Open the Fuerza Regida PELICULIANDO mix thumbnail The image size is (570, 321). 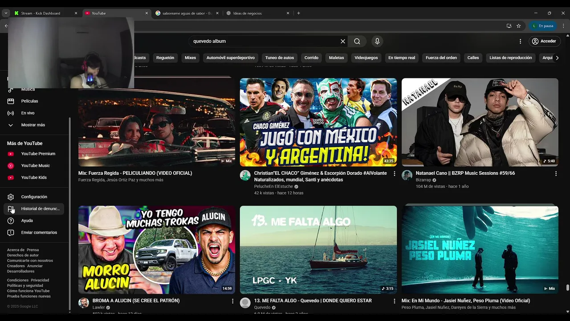pos(157,123)
